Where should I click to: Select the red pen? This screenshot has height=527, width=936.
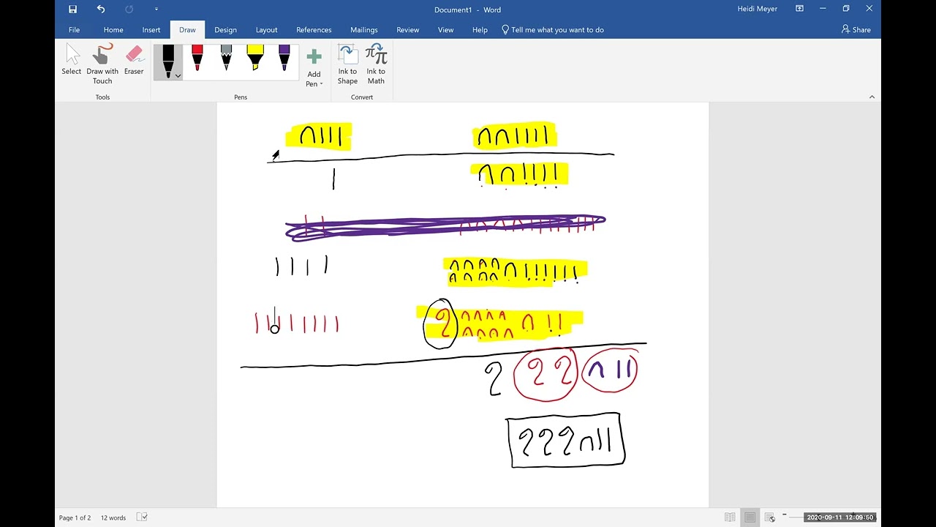(x=197, y=58)
